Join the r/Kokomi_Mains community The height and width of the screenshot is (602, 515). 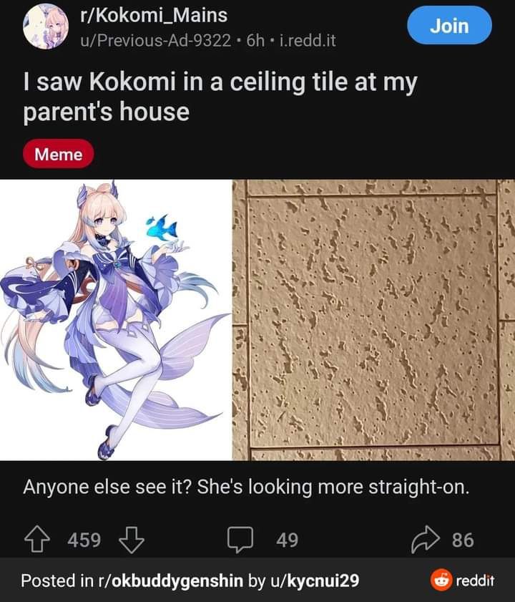449,26
